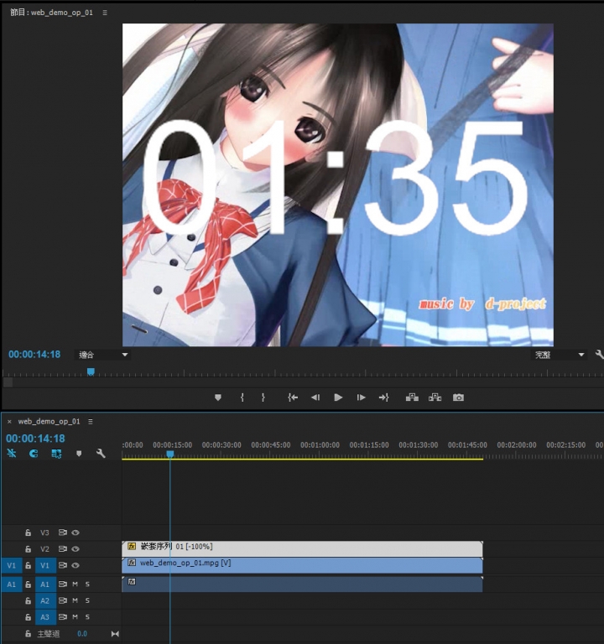
Task: Mute track A3
Action: click(75, 617)
